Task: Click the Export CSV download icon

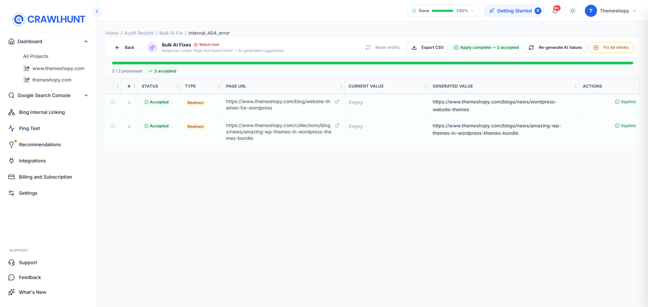Action: pos(414,48)
